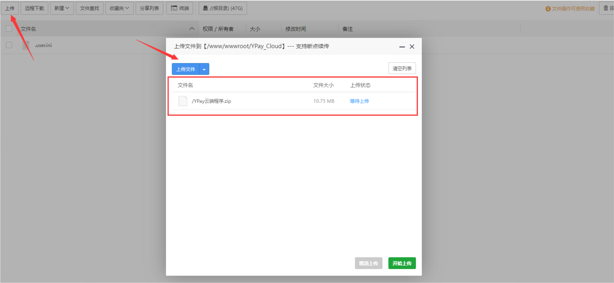Screen dimensions: 614x283
Task: Click the 文件大小 header in upload dialog
Action: point(323,85)
